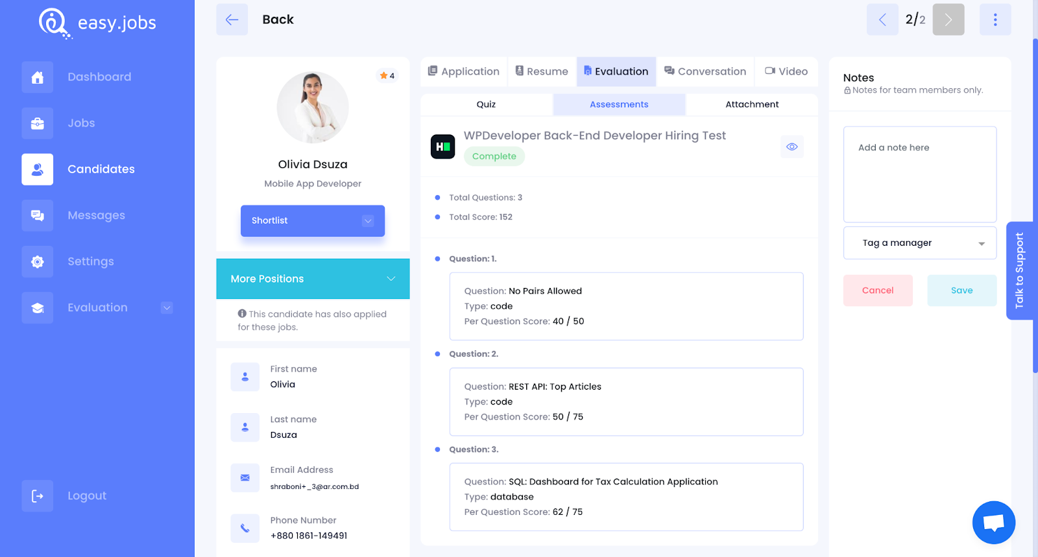1038x557 pixels.
Task: Open the Shortlist dropdown arrow
Action: (368, 221)
